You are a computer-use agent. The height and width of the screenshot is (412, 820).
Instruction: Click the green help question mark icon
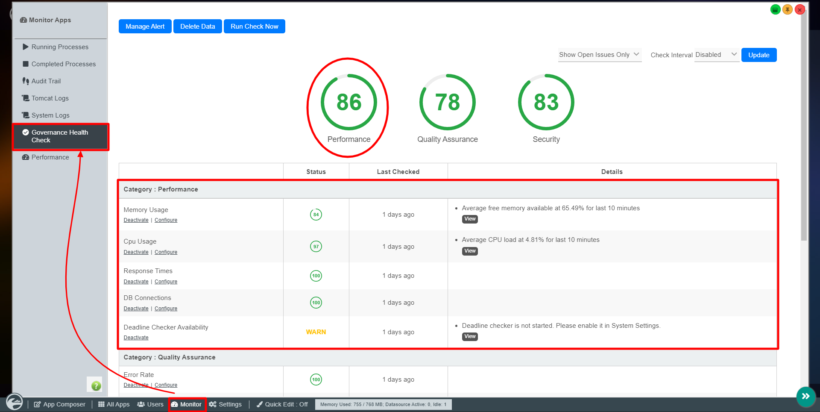tap(96, 386)
